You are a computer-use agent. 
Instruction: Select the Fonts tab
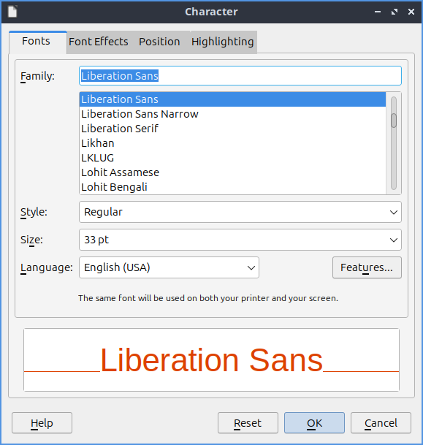(36, 41)
